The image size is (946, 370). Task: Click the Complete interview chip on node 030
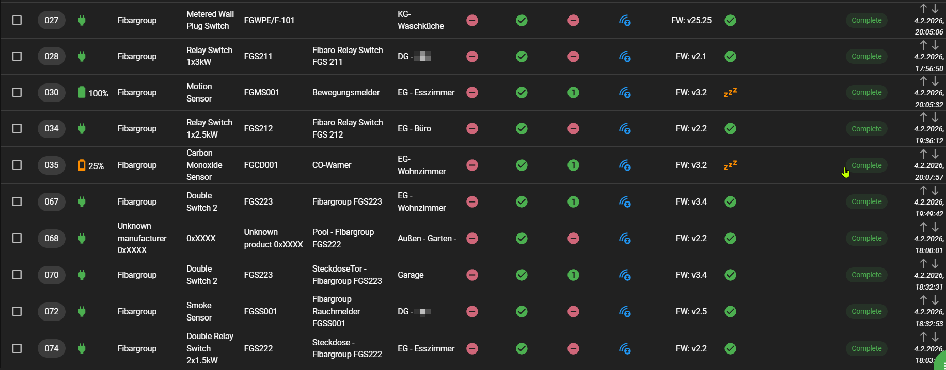coord(866,92)
